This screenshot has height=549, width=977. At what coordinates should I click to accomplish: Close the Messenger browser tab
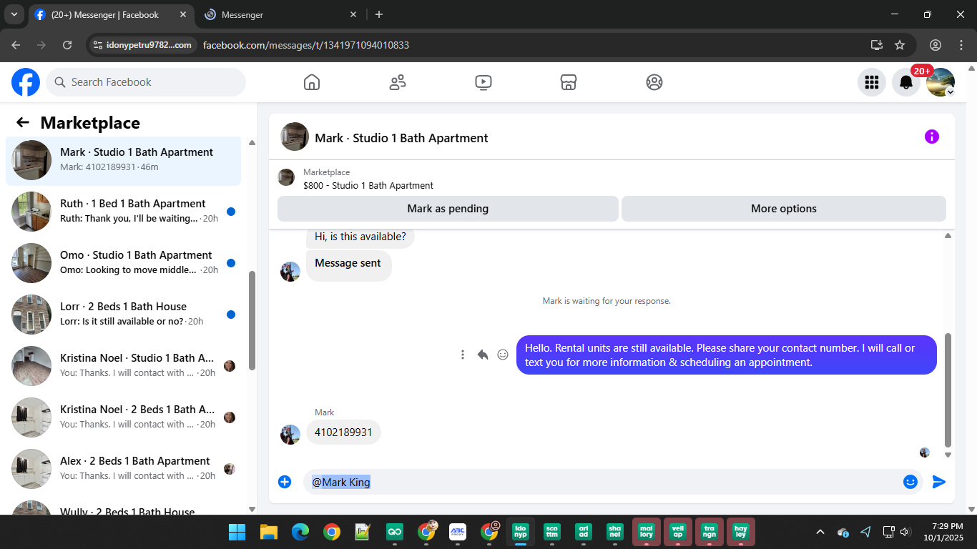(353, 14)
